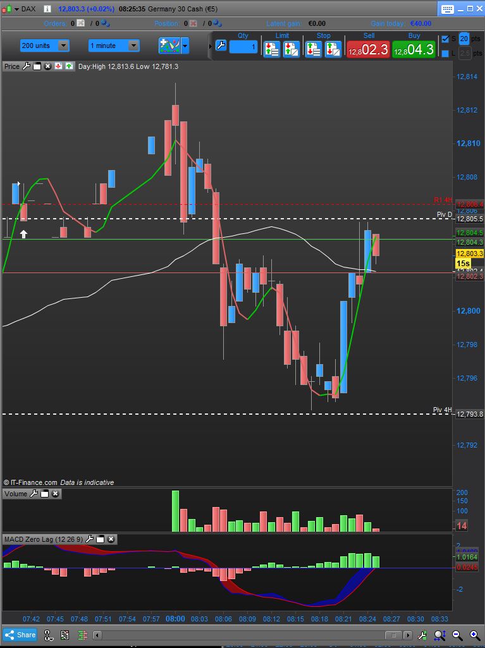Click the Gain today €40.00 value
The height and width of the screenshot is (648, 485).
coord(421,23)
